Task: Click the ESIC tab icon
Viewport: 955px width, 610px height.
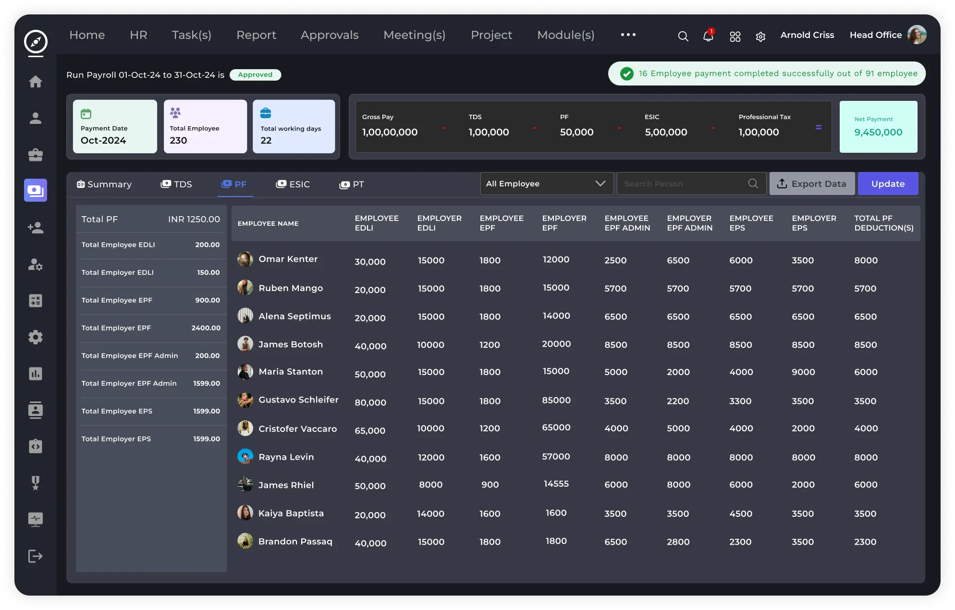Action: pos(281,183)
